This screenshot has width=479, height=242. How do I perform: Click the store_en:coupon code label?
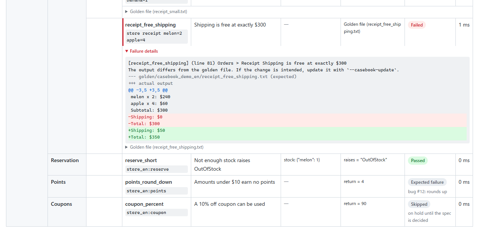(156, 212)
